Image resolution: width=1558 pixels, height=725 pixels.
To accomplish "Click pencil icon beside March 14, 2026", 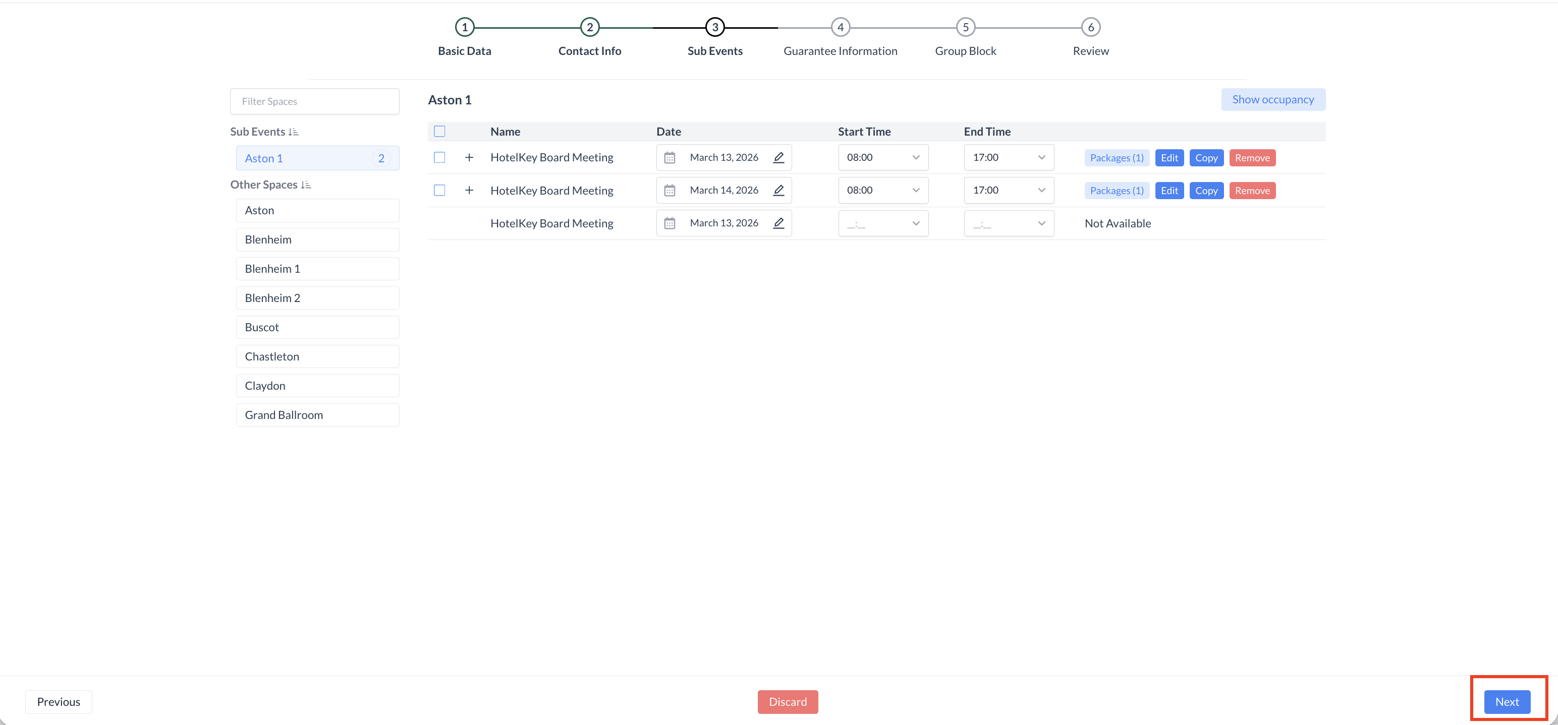I will [778, 190].
